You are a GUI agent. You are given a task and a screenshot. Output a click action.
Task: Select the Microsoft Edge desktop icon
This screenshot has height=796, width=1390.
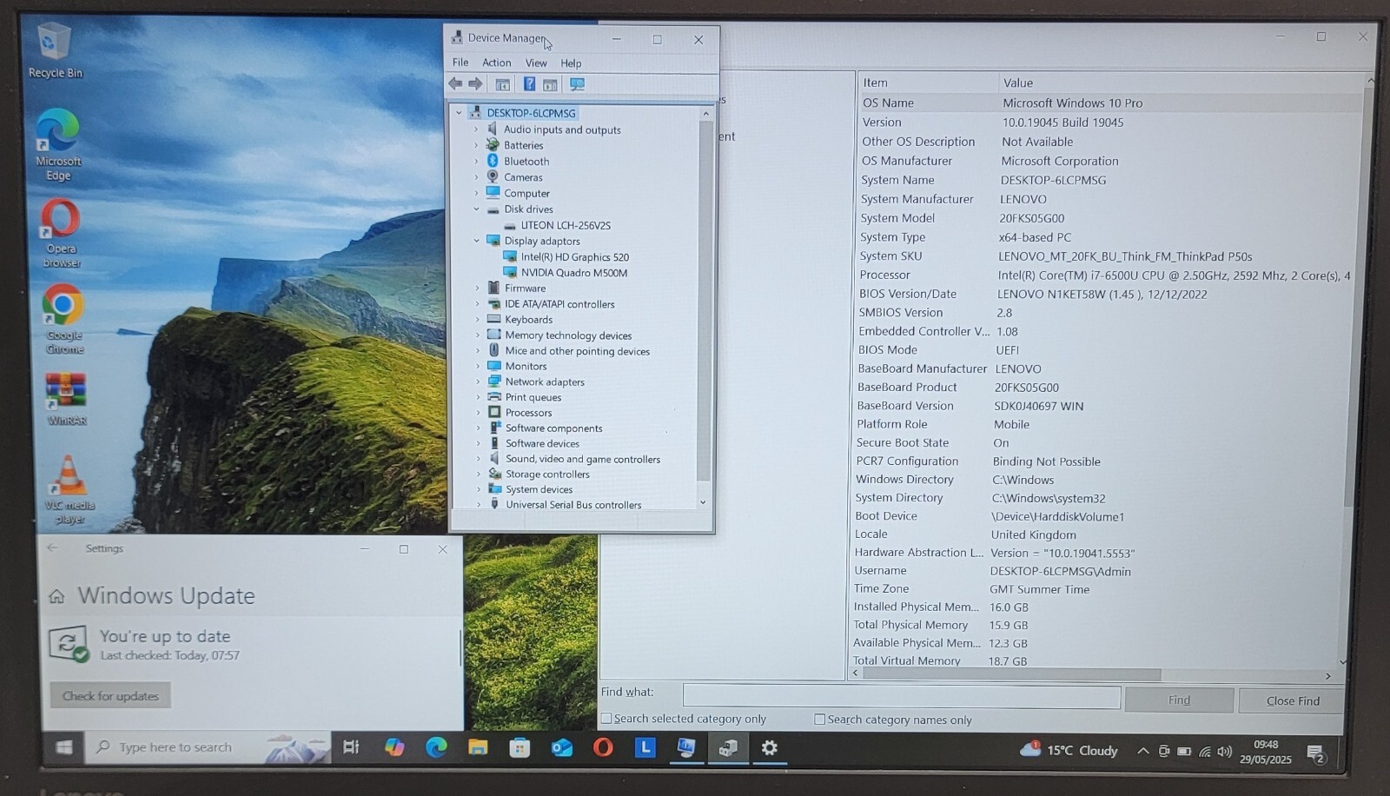click(x=58, y=145)
